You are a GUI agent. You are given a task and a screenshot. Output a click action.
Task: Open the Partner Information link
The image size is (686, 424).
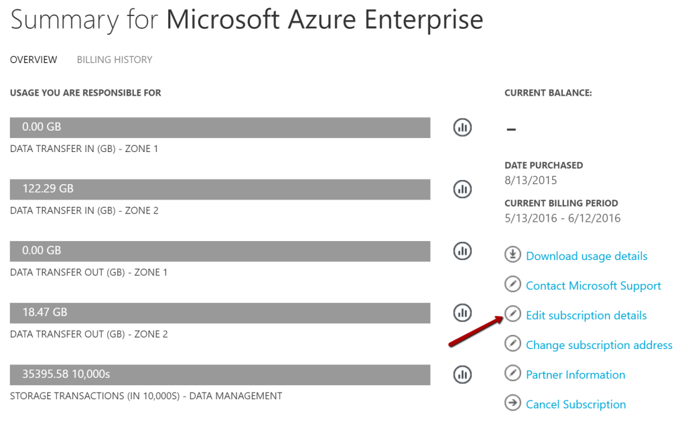[x=575, y=374]
